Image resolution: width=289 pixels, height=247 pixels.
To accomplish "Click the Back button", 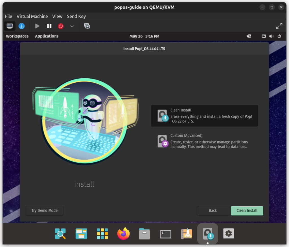I will tap(213, 211).
